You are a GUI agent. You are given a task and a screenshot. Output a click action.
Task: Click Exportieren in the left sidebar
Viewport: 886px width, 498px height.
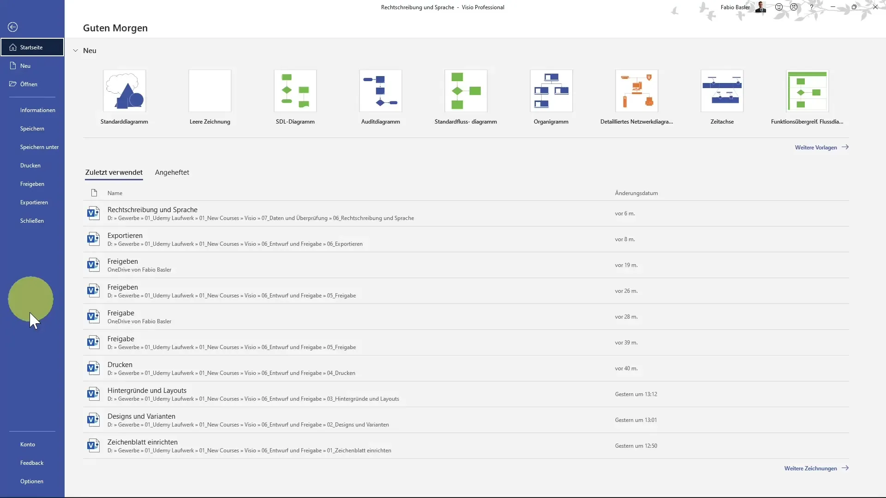click(34, 202)
